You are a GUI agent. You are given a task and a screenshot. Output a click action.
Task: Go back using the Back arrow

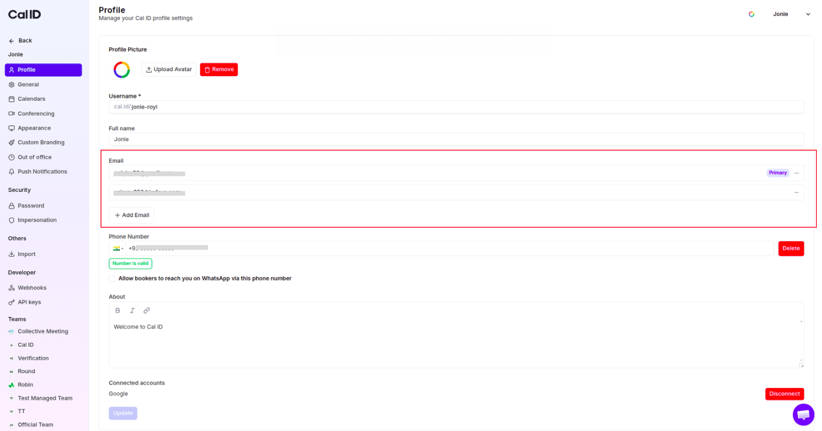20,41
